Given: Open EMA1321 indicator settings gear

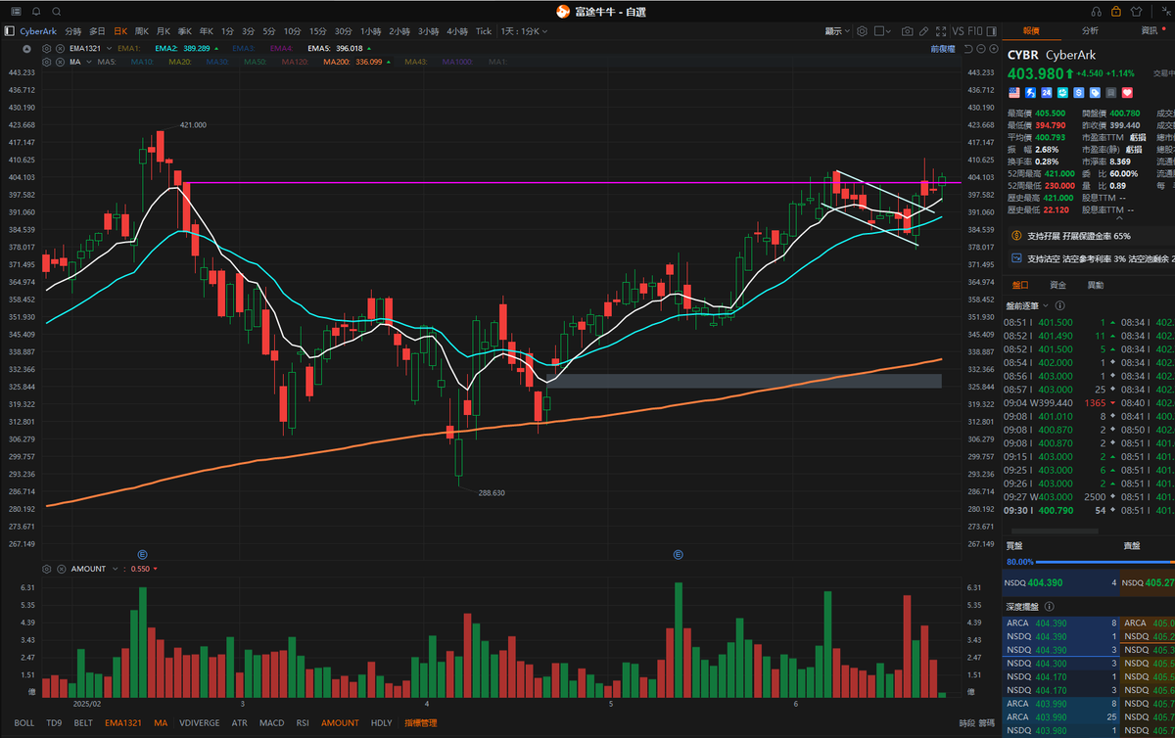Looking at the screenshot, I should [46, 48].
